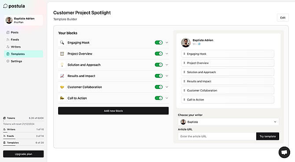Click the magnifier icon beside Engaging Hook
Viewport: 295px width, 162px height.
[x=62, y=43]
